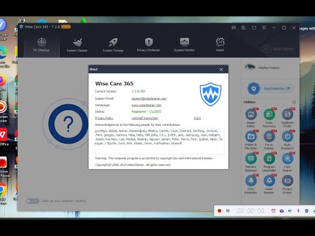Image resolution: width=315 pixels, height=236 pixels.
Task: Open the EULA link
Action: (x=197, y=118)
